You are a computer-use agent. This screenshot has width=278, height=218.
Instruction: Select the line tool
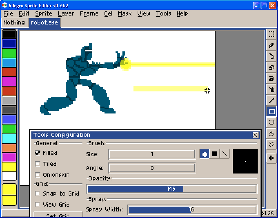click(271, 100)
